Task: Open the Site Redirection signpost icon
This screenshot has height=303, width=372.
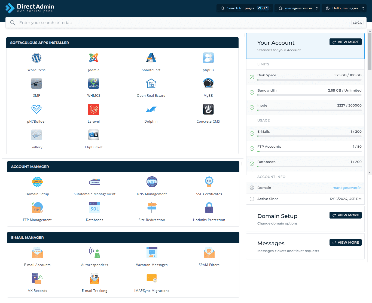Action: 152,208
